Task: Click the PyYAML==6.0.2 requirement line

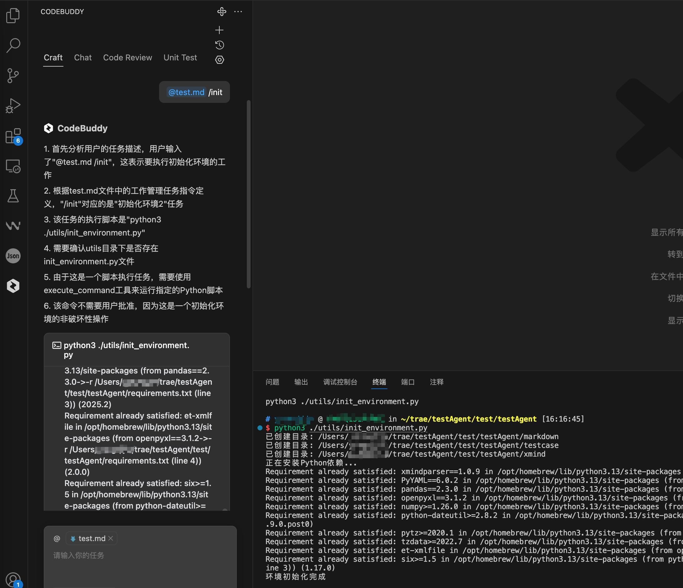Action: pyautogui.click(x=474, y=480)
